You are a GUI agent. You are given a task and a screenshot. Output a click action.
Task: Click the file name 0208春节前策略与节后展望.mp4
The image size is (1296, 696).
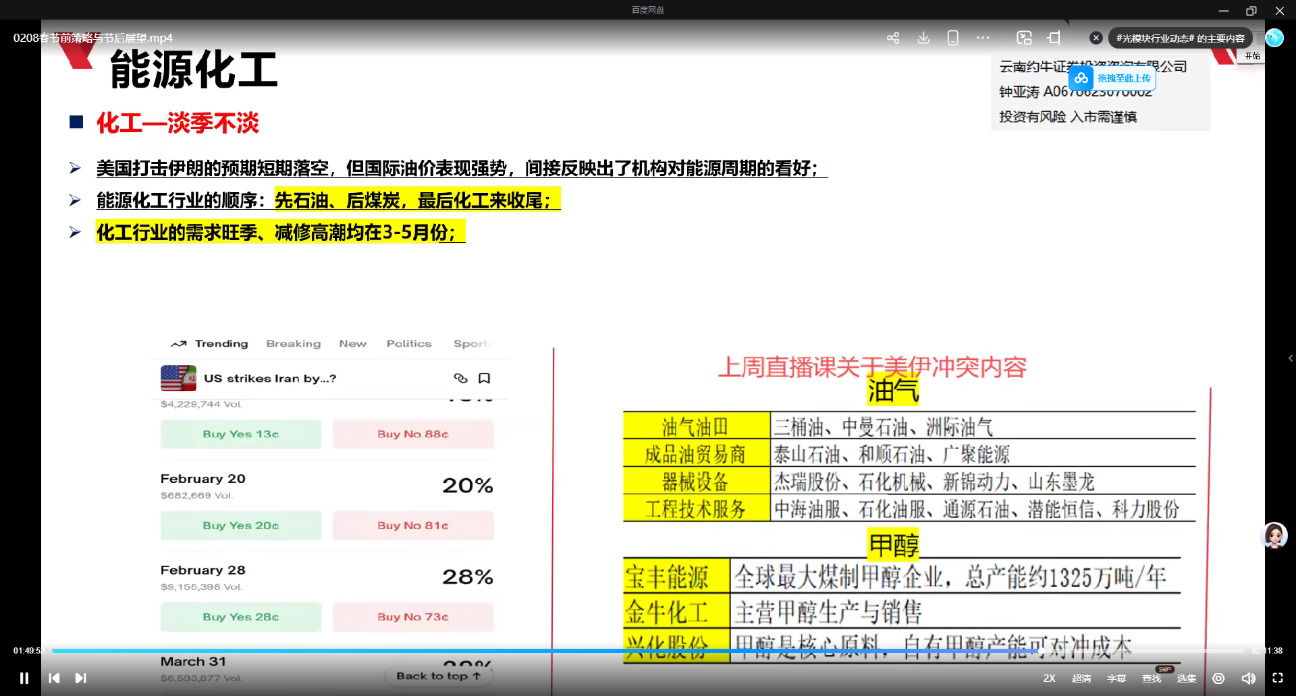(93, 38)
